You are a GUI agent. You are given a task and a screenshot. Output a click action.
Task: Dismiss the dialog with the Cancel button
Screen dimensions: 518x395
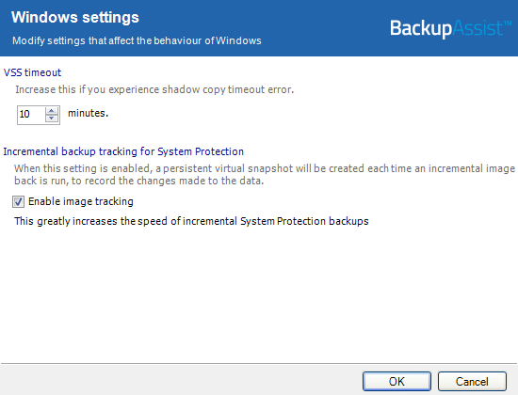[x=472, y=382]
